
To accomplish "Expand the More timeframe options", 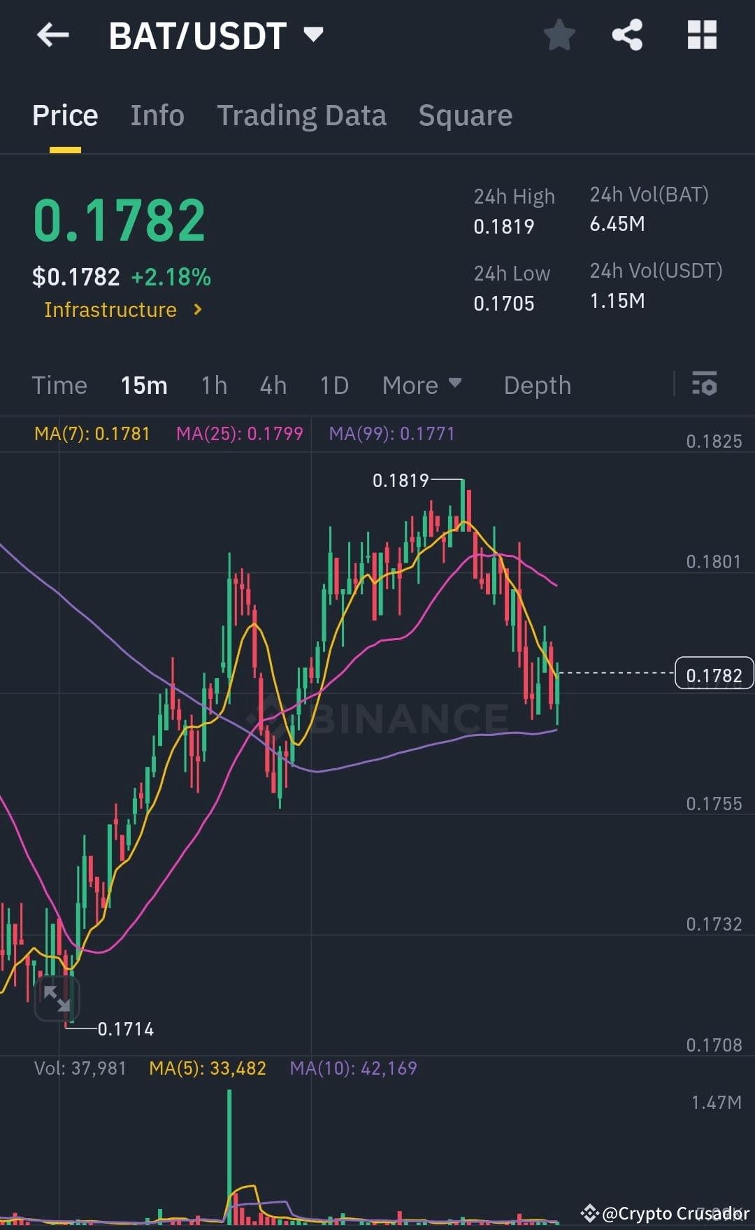I will coord(422,385).
